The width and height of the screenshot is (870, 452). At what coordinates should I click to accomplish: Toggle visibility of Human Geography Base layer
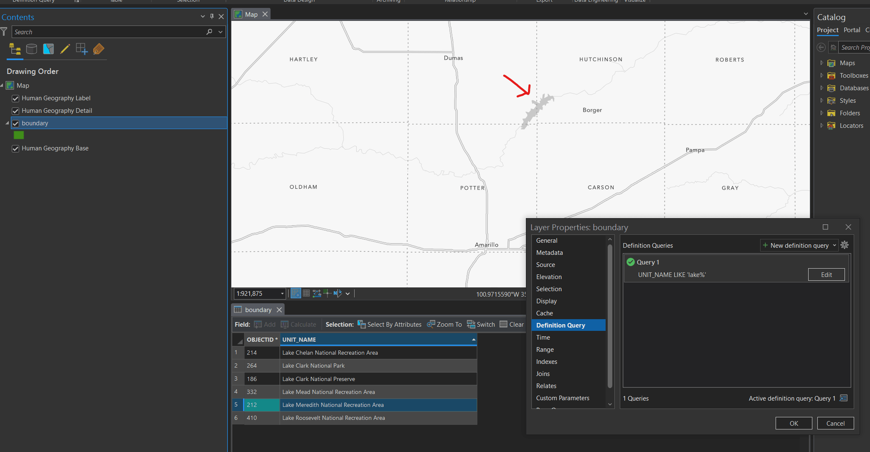click(15, 148)
